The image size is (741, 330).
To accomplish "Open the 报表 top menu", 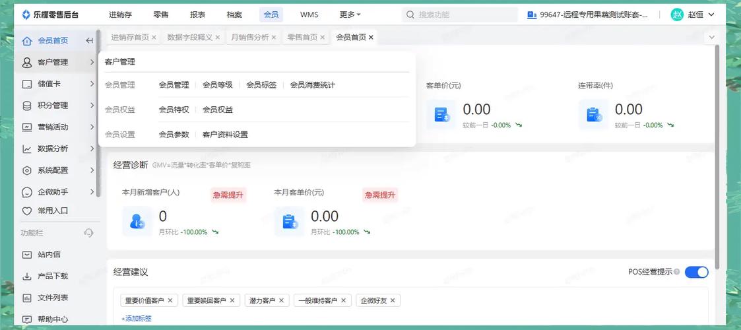I will tap(197, 15).
